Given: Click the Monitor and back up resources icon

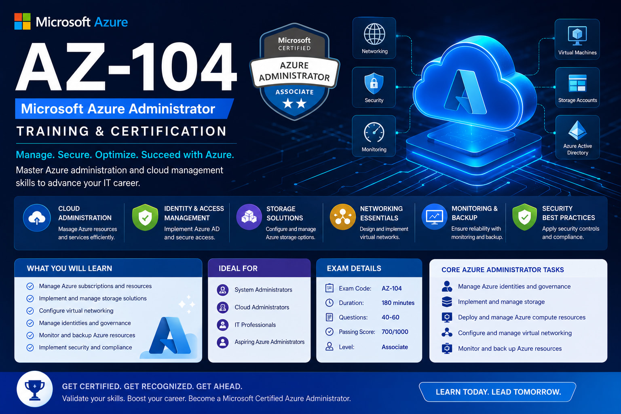Looking at the screenshot, I should pos(447,349).
